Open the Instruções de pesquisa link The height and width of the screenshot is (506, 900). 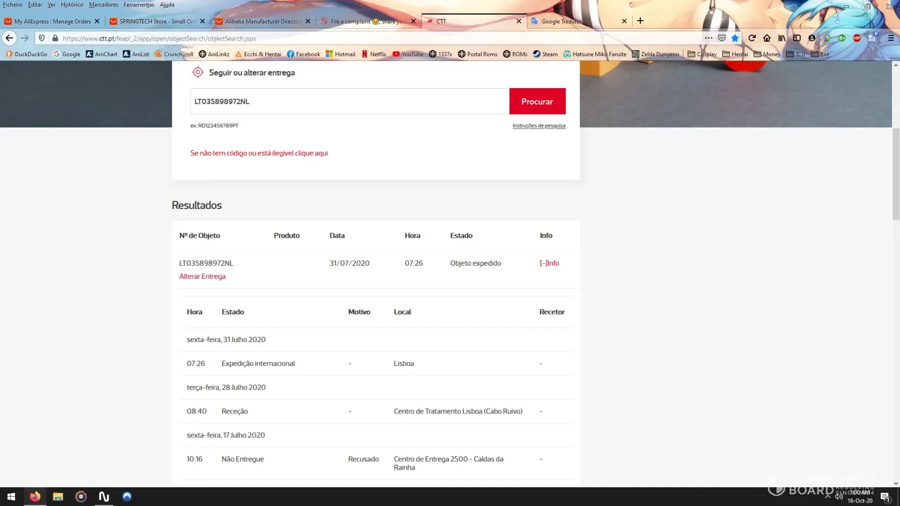click(539, 125)
